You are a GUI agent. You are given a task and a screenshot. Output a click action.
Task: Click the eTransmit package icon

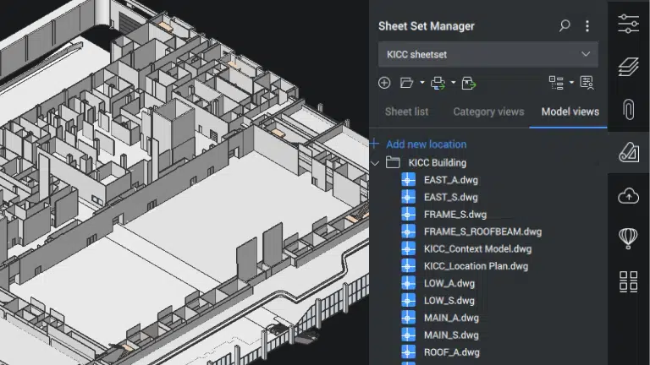[469, 83]
